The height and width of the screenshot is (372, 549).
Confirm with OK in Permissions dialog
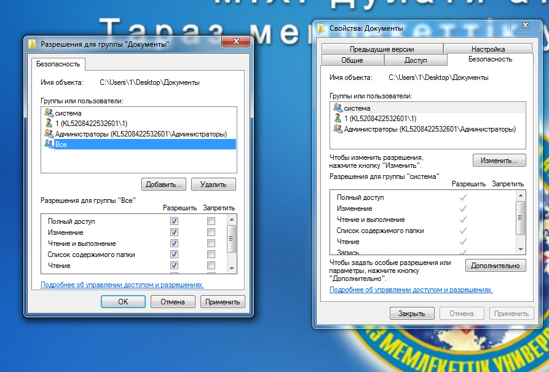click(x=123, y=301)
